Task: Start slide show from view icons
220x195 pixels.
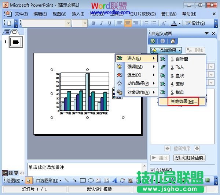Action: [x=16, y=173]
